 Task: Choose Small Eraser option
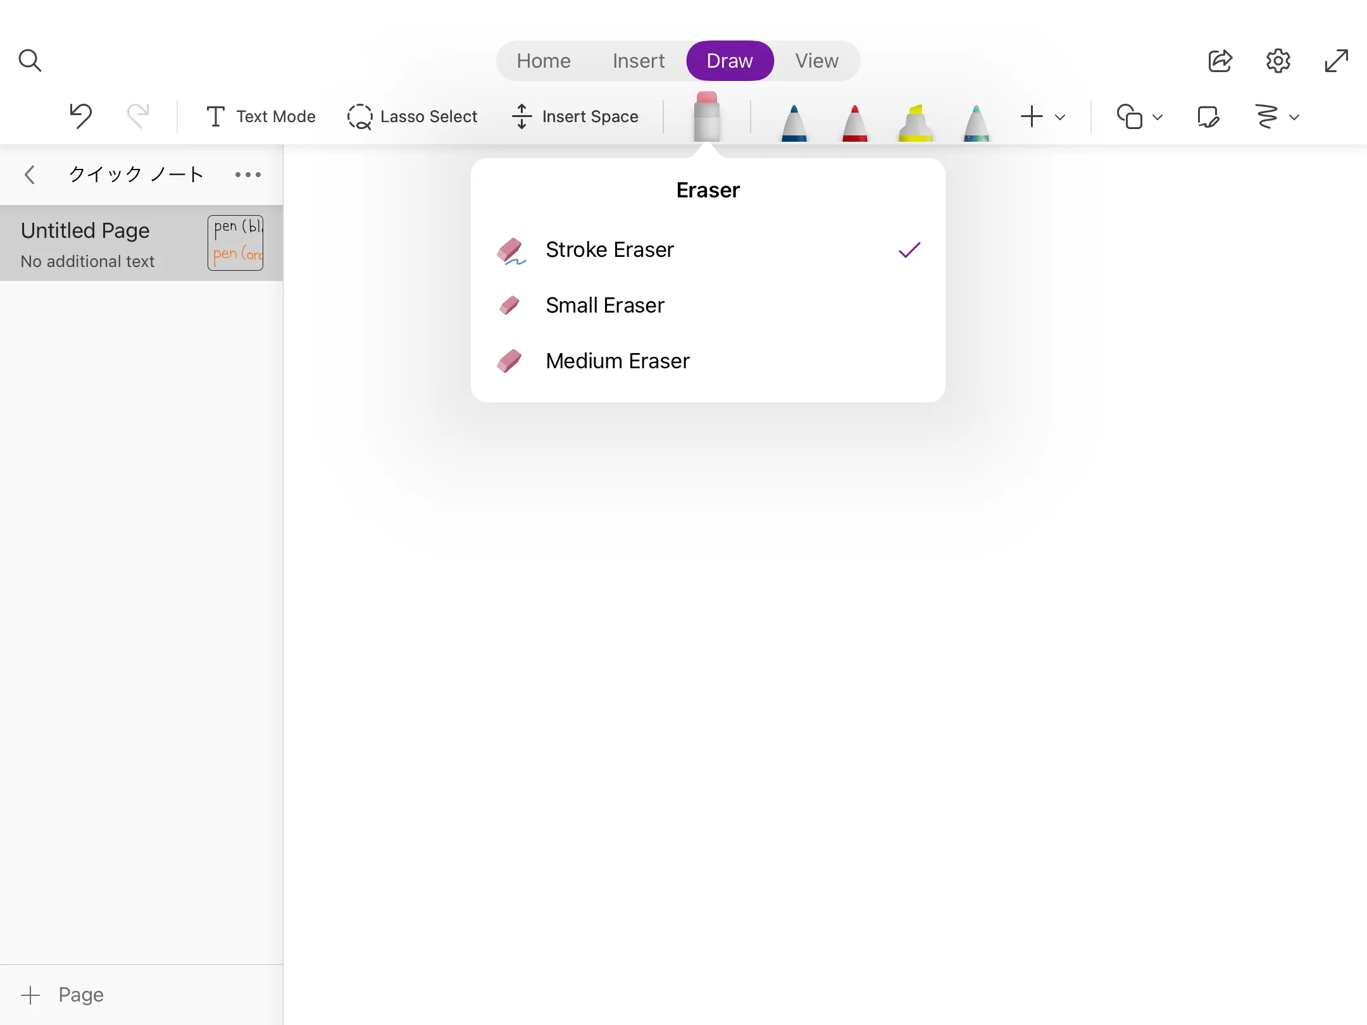point(604,306)
